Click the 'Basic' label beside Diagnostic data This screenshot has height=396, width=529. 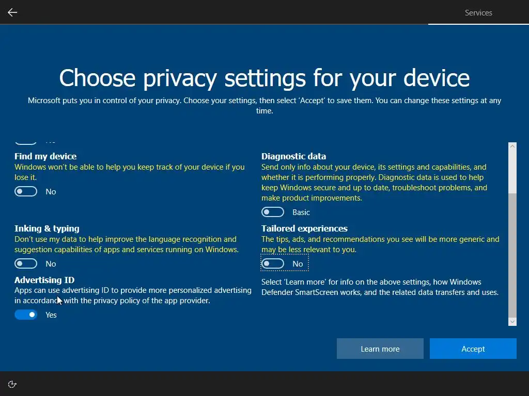301,212
